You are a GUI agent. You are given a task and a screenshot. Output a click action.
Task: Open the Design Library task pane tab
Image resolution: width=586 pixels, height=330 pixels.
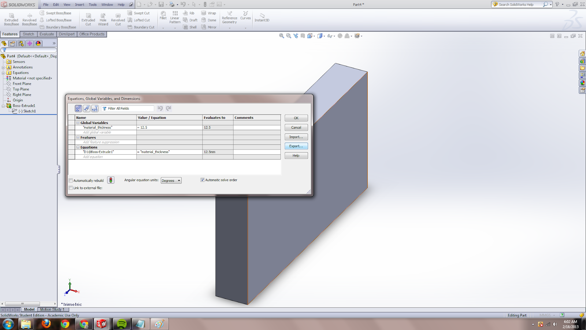(x=582, y=61)
